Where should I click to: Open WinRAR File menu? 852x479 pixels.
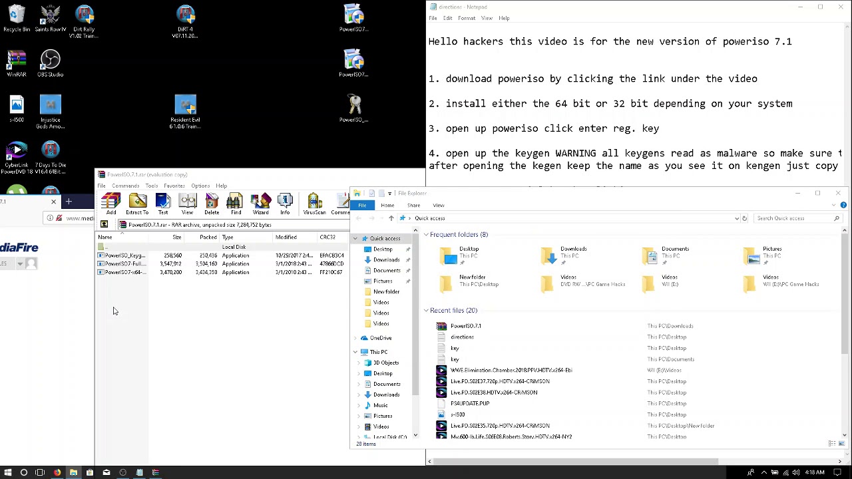pos(101,186)
